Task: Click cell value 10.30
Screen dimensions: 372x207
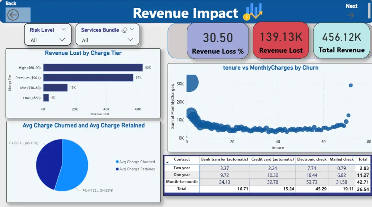Action: [x=273, y=175]
